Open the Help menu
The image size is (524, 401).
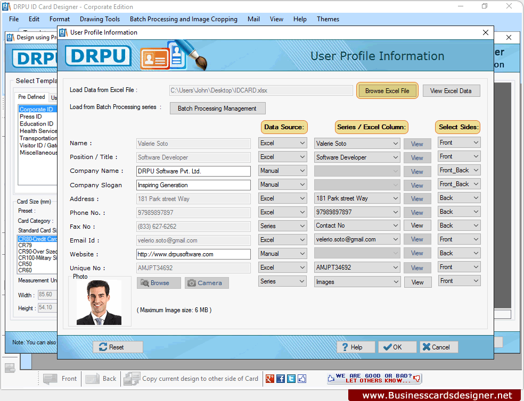pyautogui.click(x=300, y=19)
